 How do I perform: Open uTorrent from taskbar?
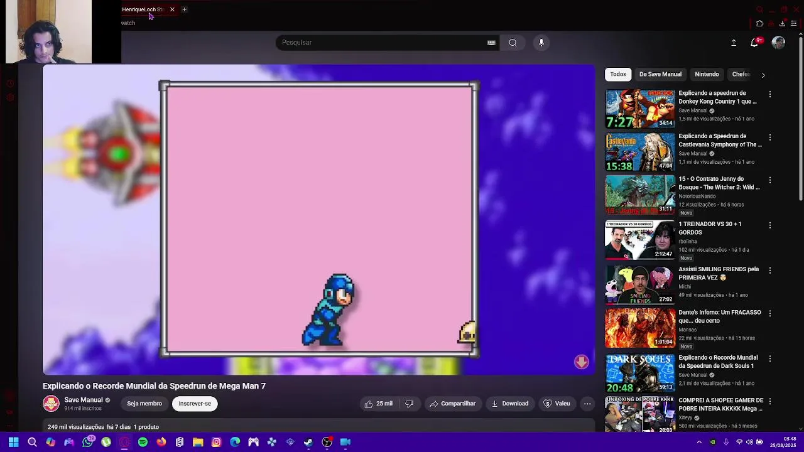point(106,442)
